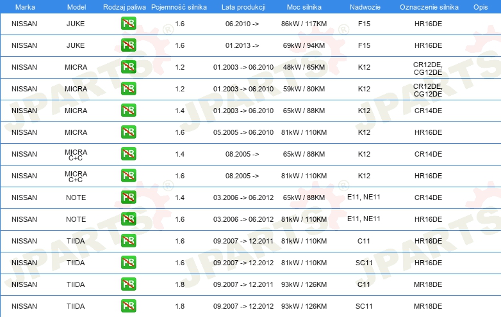Click the petrol fuel icon for Juke 69kW
Screen dimensions: 501x317
[x=128, y=45]
